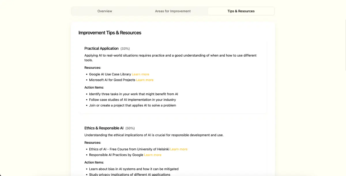This screenshot has width=346, height=176.
Task: Switch to the Overview tab
Action: point(105,11)
